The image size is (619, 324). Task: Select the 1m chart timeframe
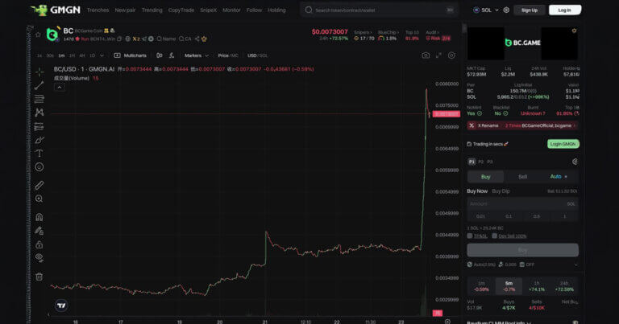click(61, 55)
